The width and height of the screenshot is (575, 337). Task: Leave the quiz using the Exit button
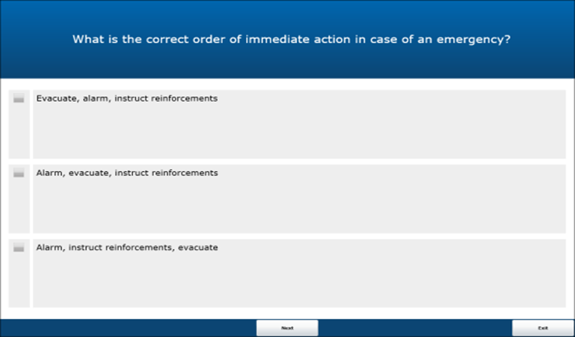coord(543,328)
